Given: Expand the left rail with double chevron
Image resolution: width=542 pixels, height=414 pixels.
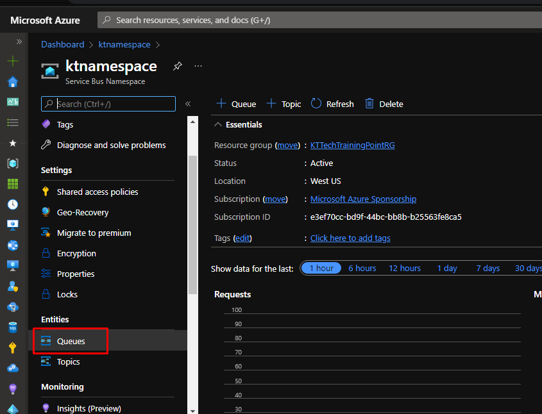Looking at the screenshot, I should pos(19,42).
